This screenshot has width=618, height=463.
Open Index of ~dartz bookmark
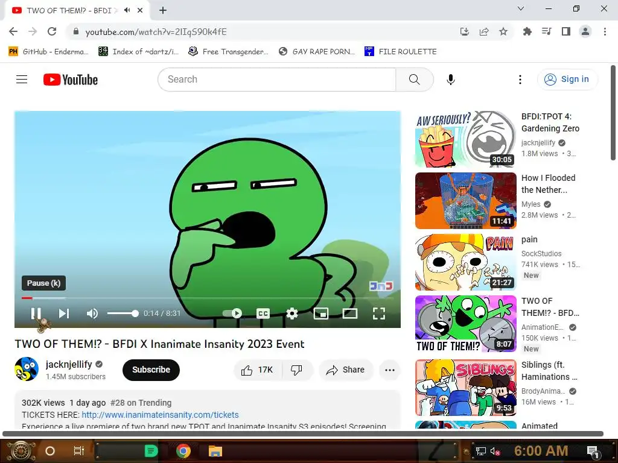click(x=139, y=52)
